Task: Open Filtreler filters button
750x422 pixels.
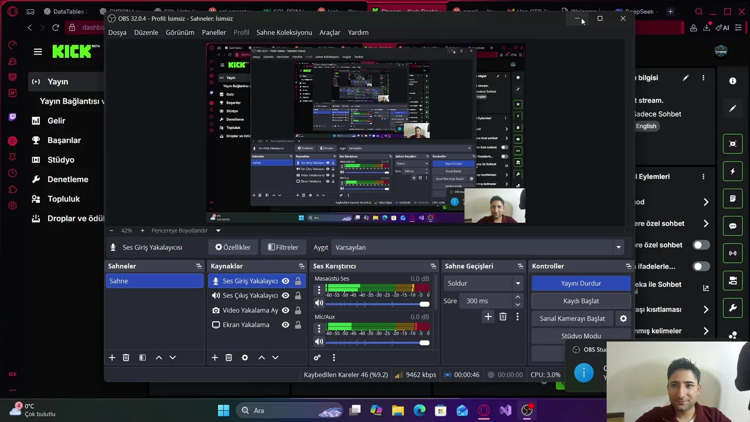Action: click(283, 247)
